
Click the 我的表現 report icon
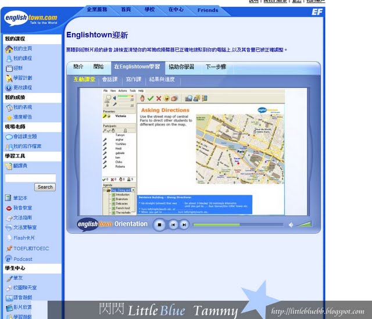click(x=9, y=107)
